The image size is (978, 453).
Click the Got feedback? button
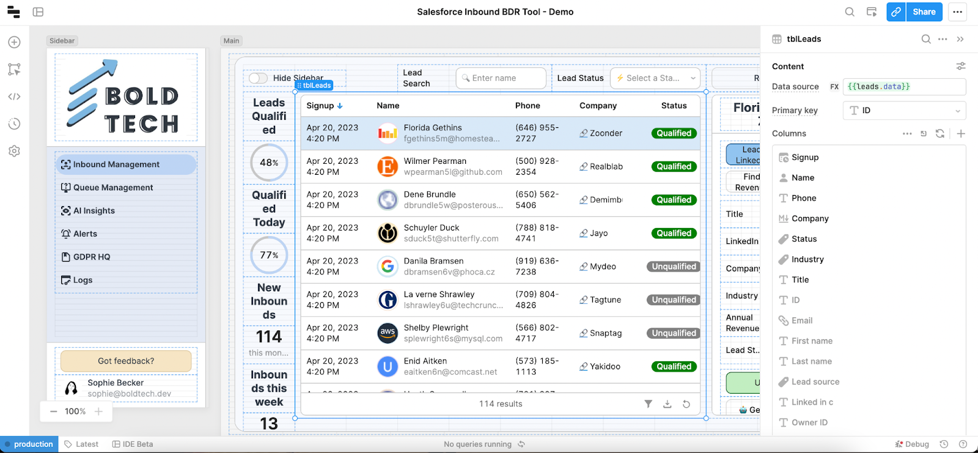126,361
